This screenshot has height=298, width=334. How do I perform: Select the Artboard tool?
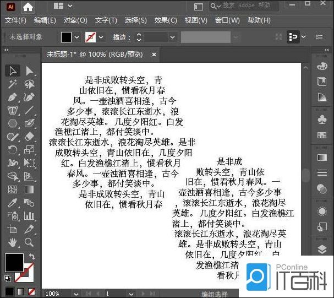pyautogui.click(x=12, y=229)
